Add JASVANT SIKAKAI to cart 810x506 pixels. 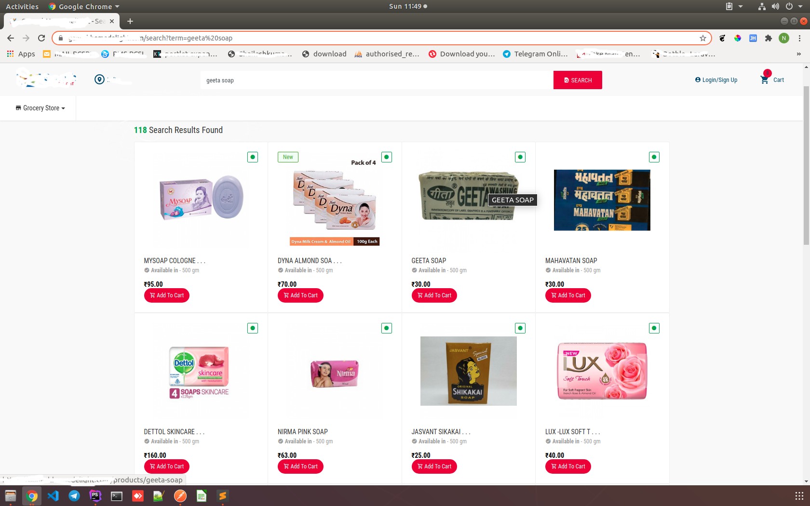click(434, 466)
